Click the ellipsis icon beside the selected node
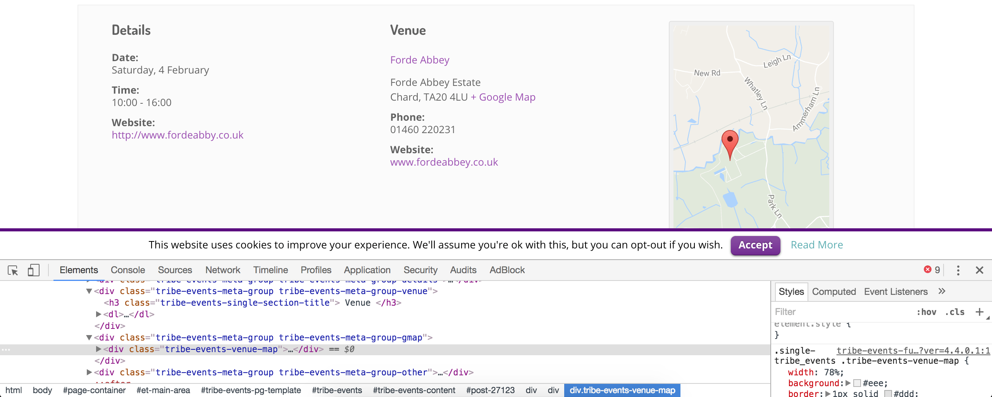Image resolution: width=992 pixels, height=397 pixels. (6, 349)
